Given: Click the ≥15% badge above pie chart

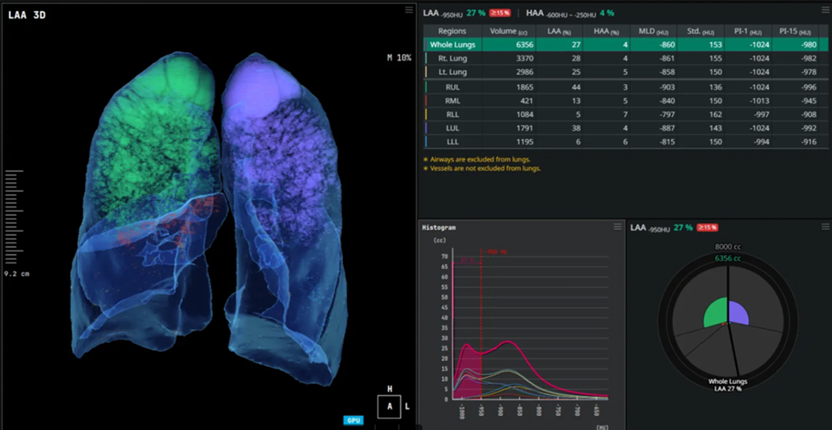Looking at the screenshot, I should [707, 228].
